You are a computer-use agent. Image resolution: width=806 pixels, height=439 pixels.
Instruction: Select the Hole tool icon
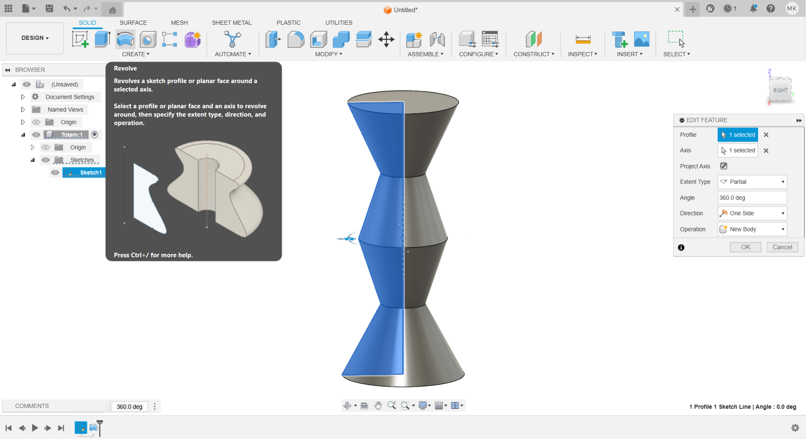[x=148, y=40]
